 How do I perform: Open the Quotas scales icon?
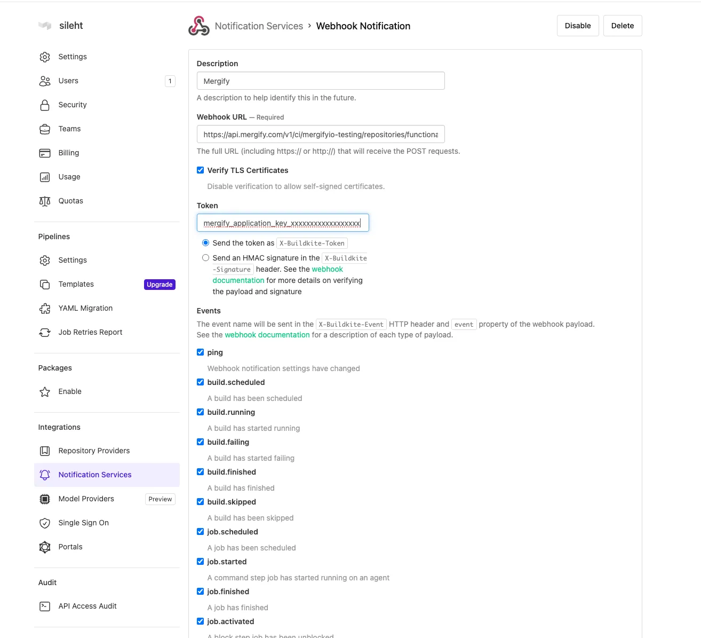[x=45, y=201]
